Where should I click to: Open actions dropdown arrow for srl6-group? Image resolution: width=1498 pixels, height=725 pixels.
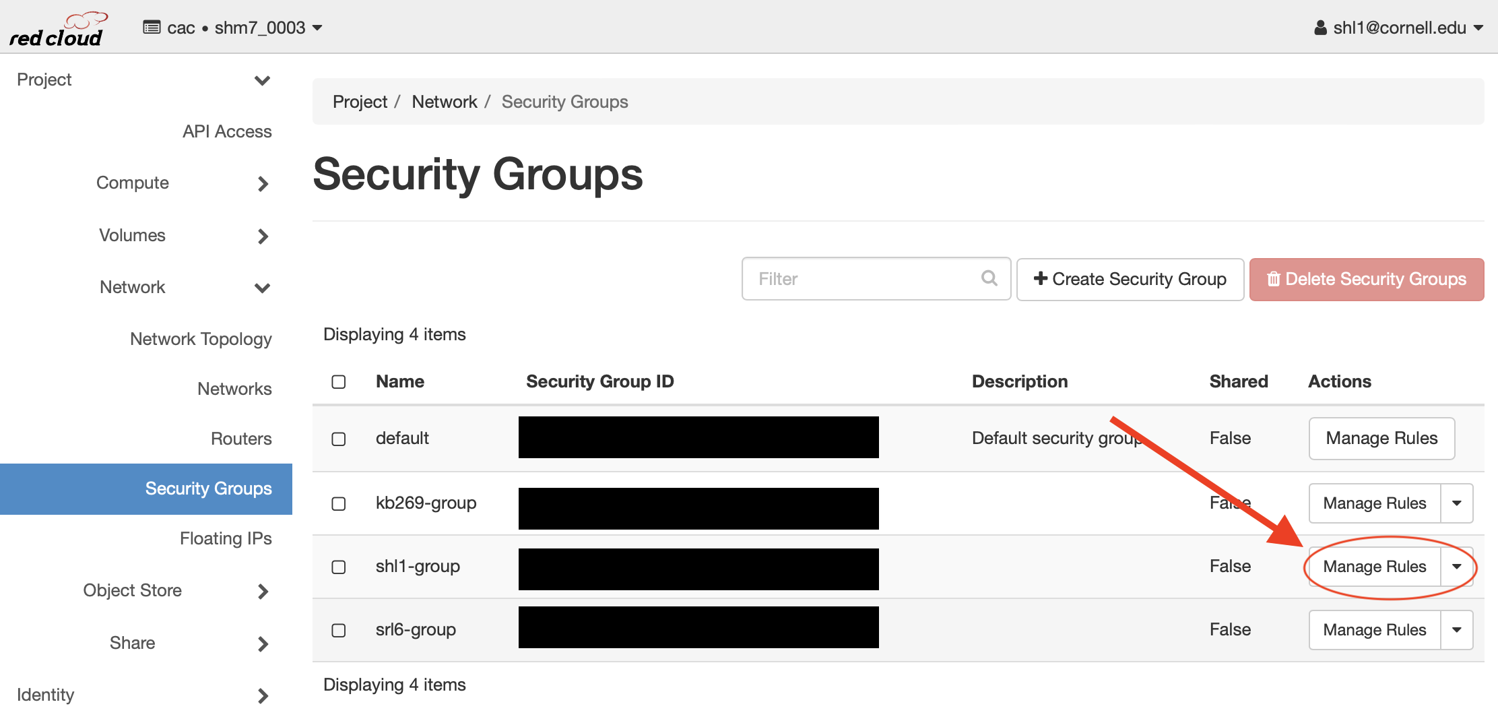[x=1457, y=630]
